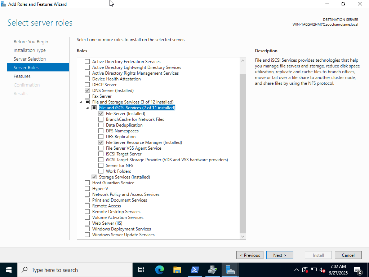Enable the Data Deduplication role service
This screenshot has height=277, width=369.
tap(101, 125)
